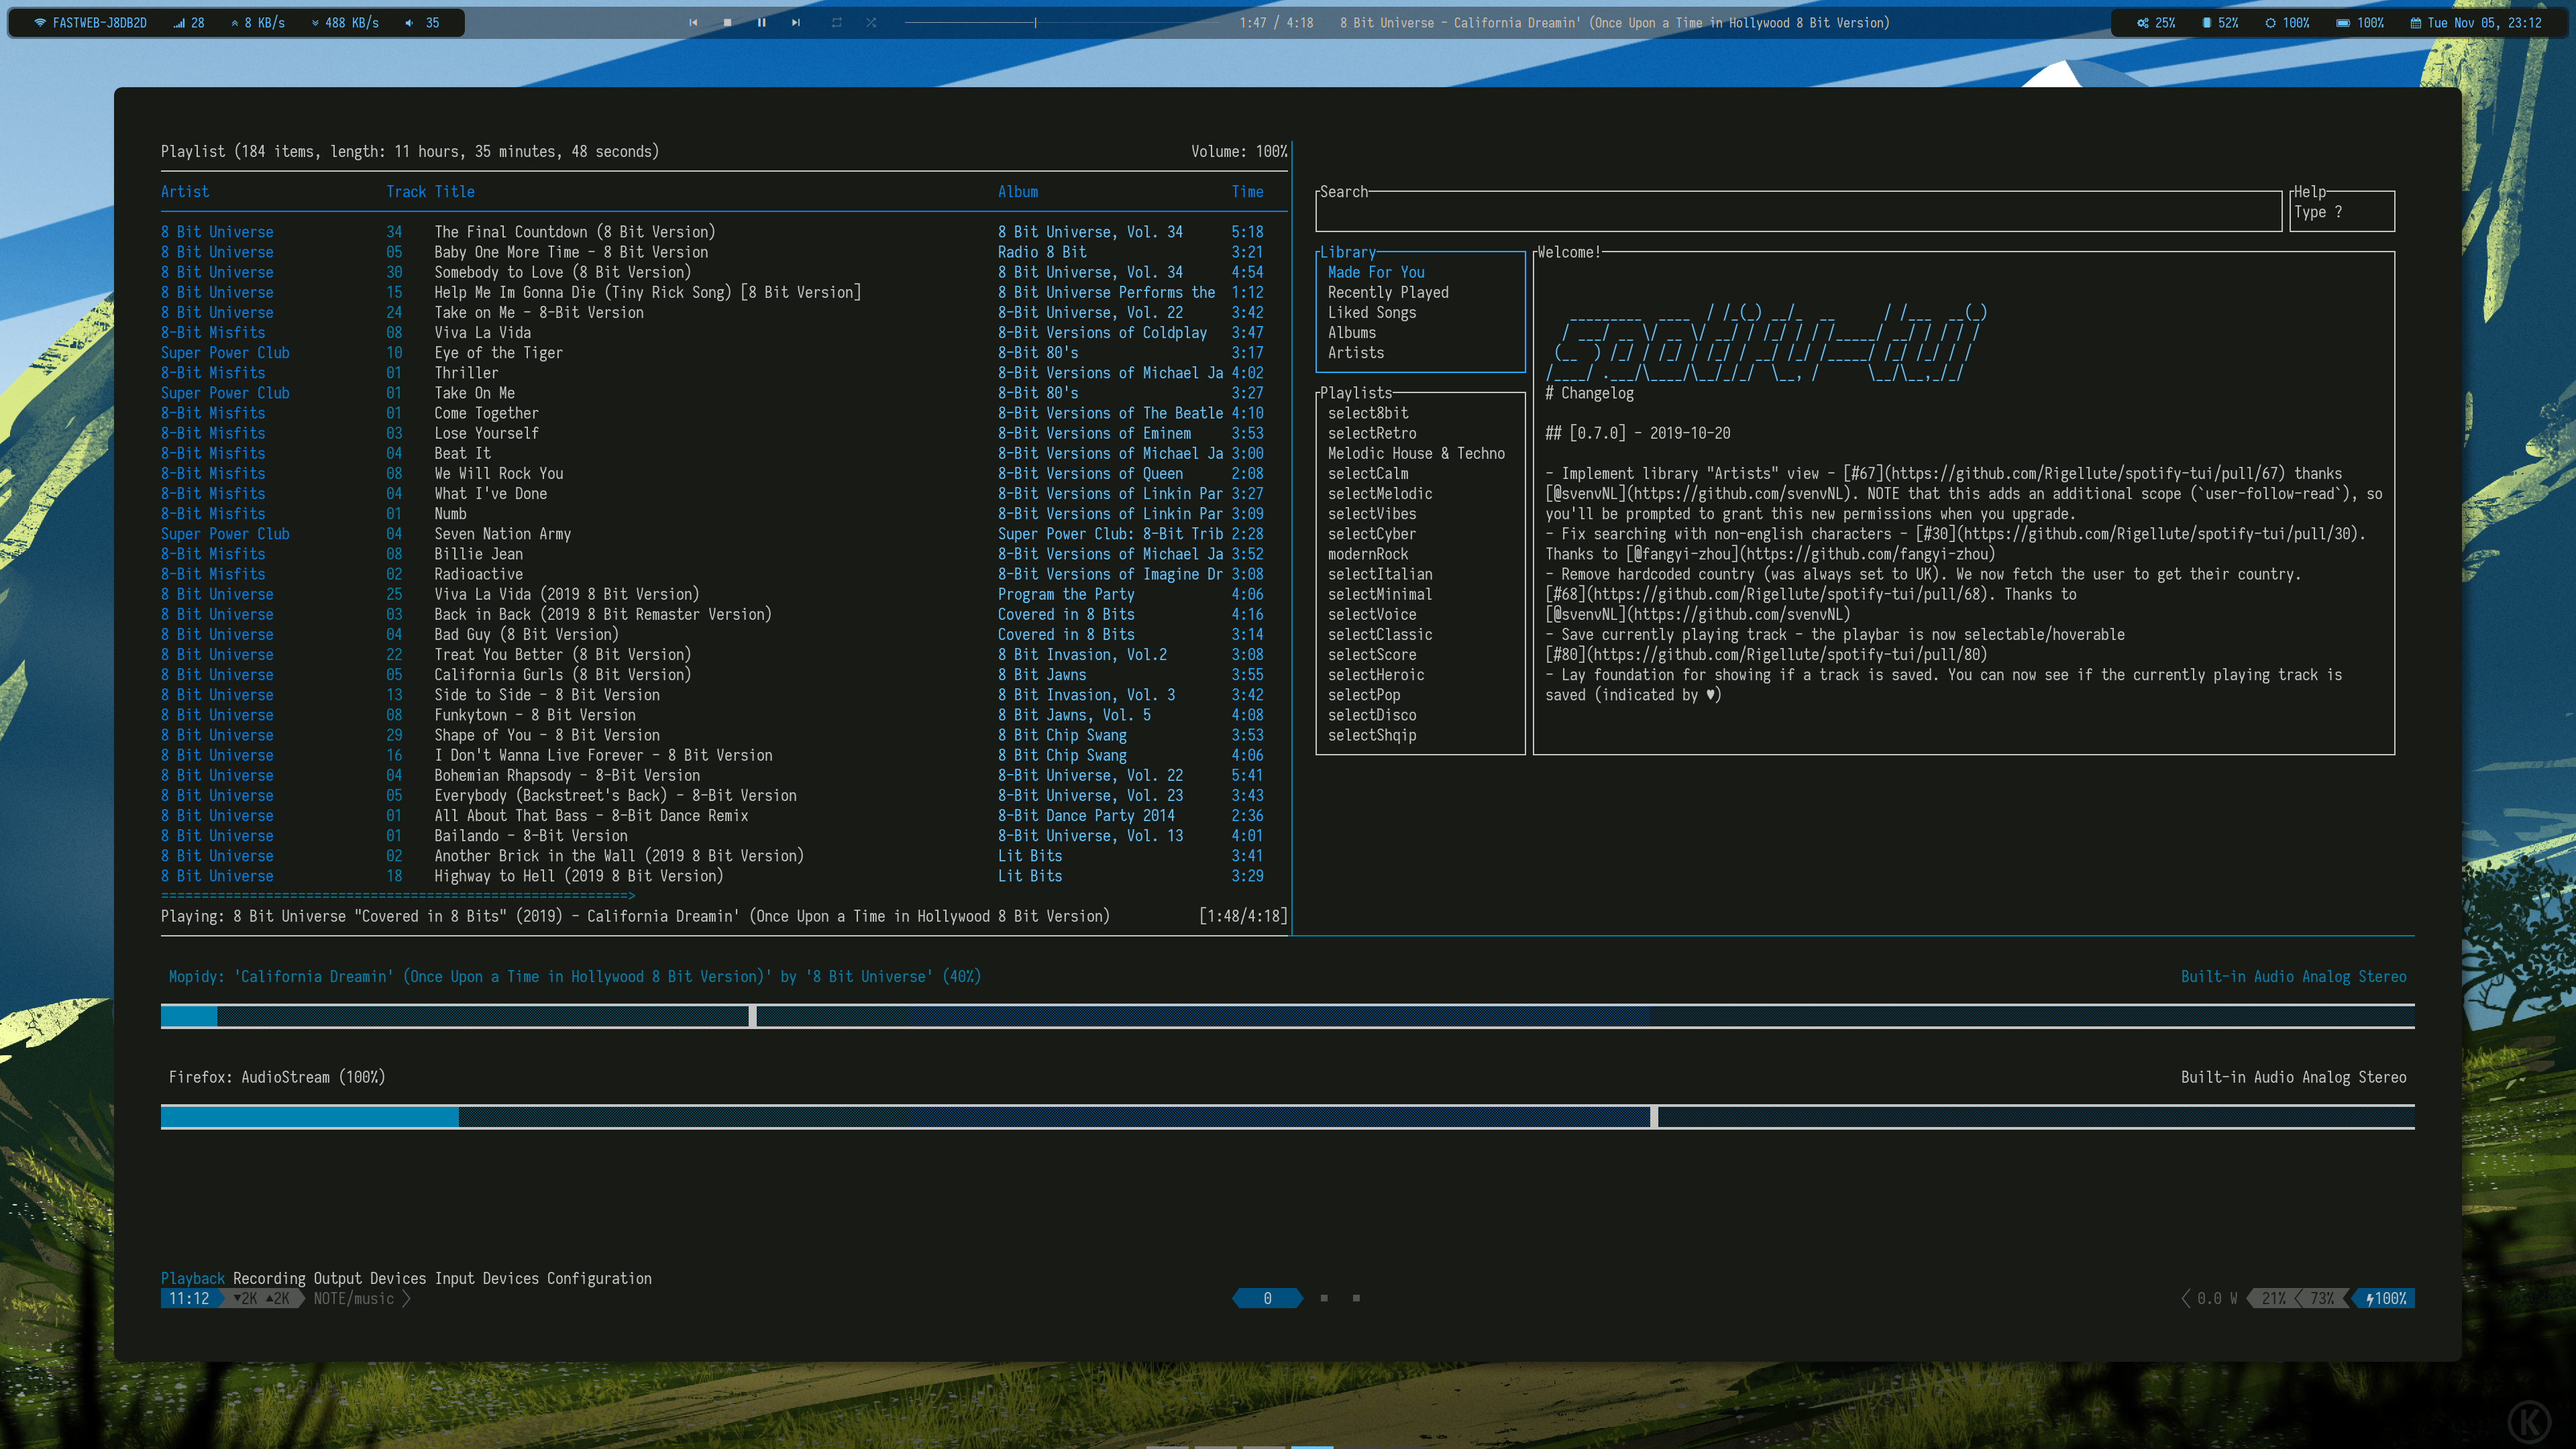Click the battery icon showing 100%

click(2343, 23)
